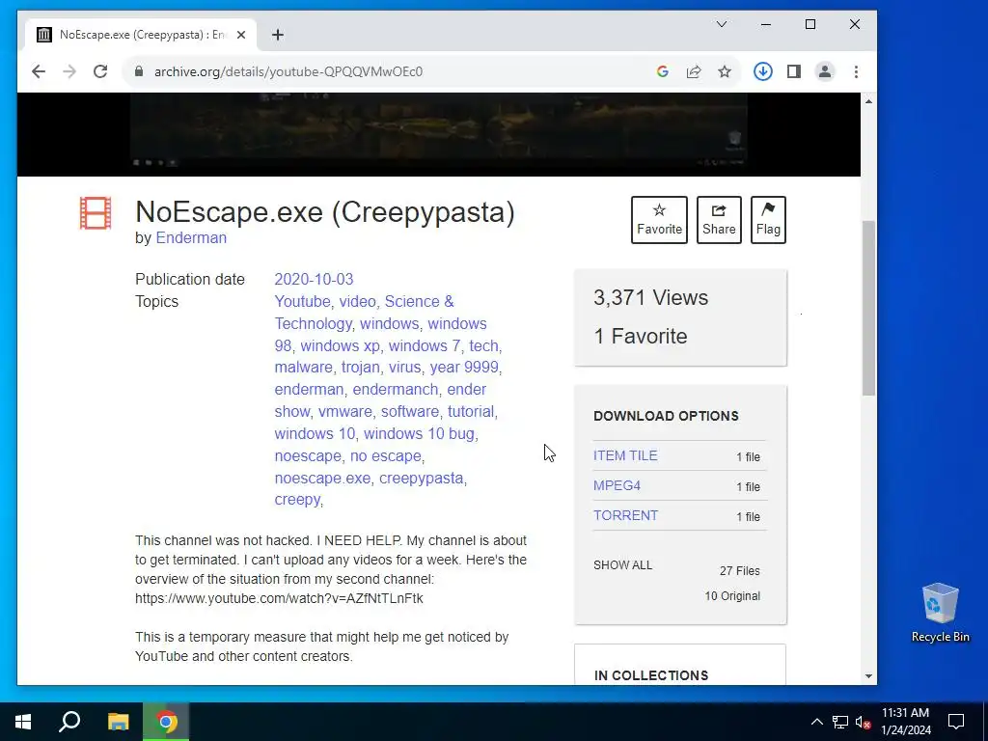
Task: Bookmark this page with the star icon
Action: (725, 71)
